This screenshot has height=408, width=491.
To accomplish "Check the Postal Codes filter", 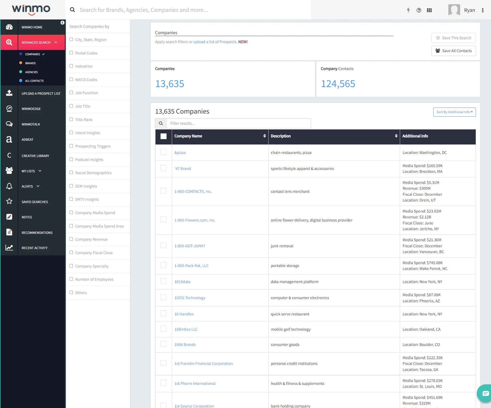I will tap(71, 53).
